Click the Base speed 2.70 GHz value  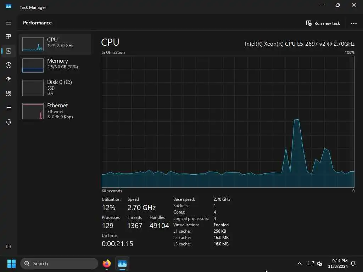222,199
